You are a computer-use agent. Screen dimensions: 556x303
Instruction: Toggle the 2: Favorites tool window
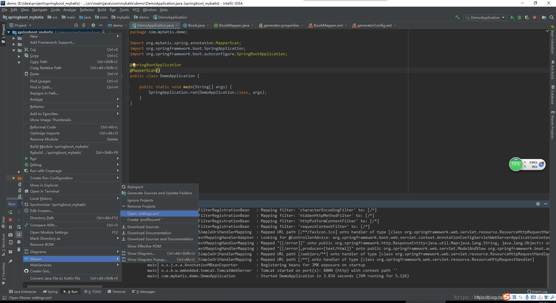coord(3,274)
